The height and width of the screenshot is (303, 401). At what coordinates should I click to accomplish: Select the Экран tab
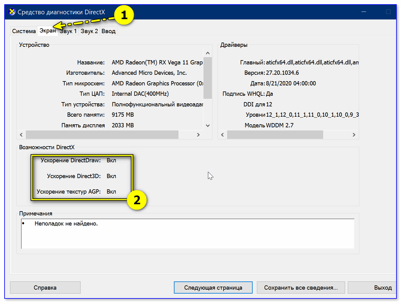(48, 30)
